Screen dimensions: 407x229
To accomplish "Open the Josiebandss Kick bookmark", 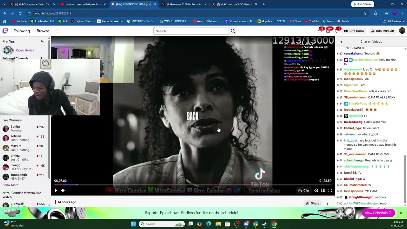I will pos(43,21).
